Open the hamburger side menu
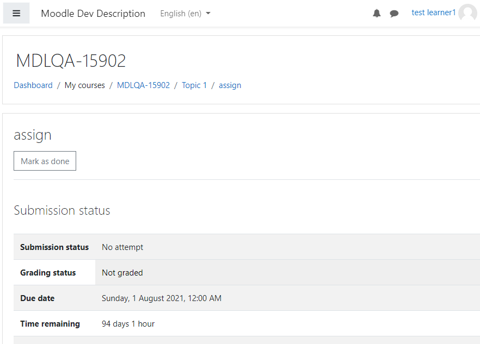 [x=16, y=13]
